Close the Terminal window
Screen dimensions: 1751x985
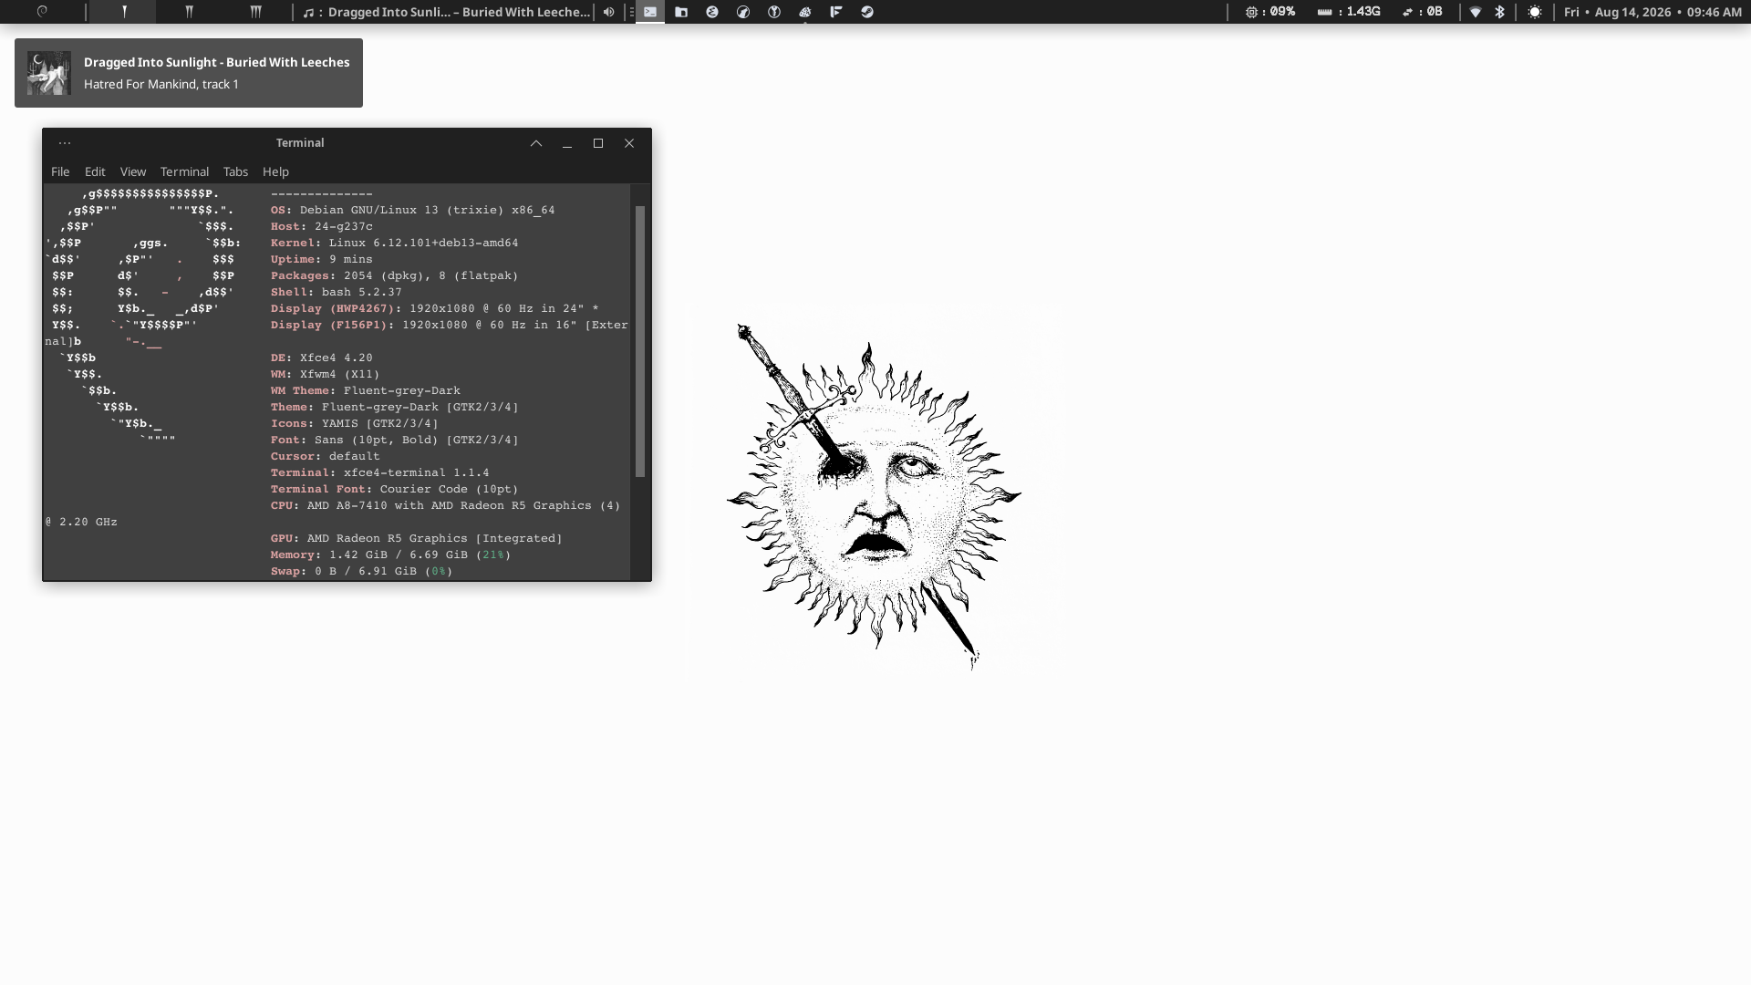[629, 143]
